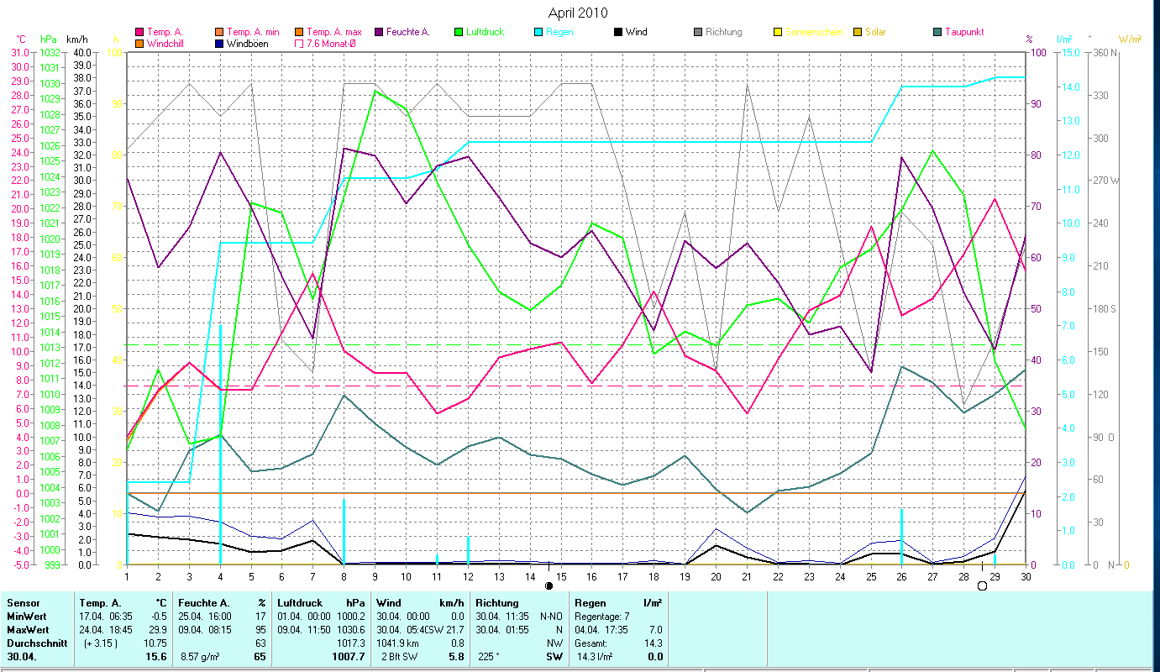Select the MinWert row label
The image size is (1160, 672).
pos(26,617)
